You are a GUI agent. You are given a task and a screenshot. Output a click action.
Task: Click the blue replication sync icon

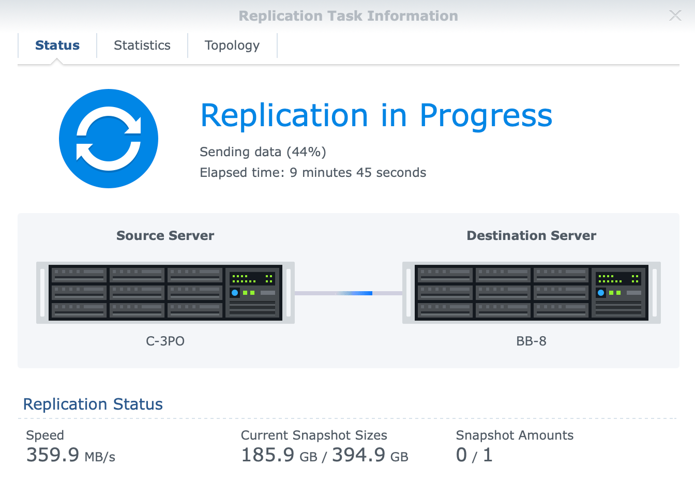(109, 139)
